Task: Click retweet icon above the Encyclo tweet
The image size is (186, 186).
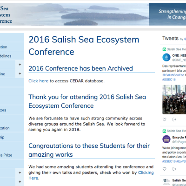Action: [164, 131]
